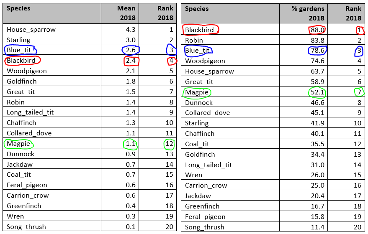Select Woodpigeon in the % gardens table
The height and width of the screenshot is (234, 368).
(x=205, y=61)
